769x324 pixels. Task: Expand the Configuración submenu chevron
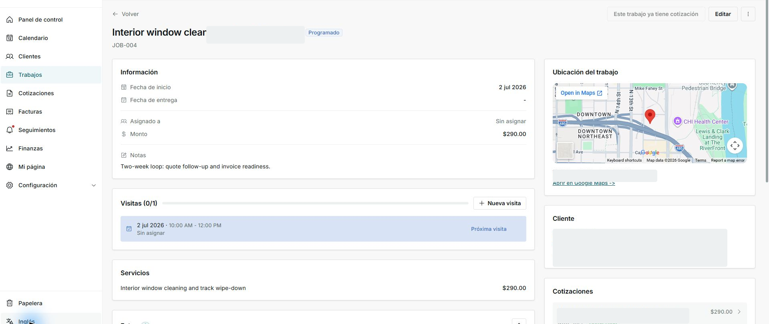(x=94, y=185)
